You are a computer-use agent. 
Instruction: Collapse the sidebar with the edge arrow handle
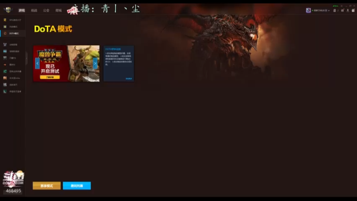coord(26,58)
